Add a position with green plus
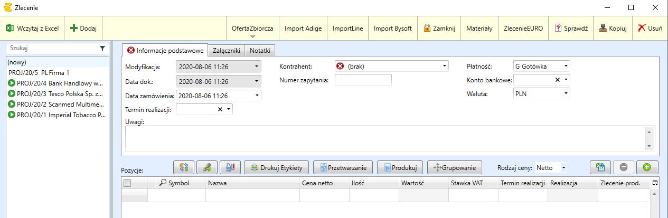Screen dimensions: 668x218 (647, 167)
